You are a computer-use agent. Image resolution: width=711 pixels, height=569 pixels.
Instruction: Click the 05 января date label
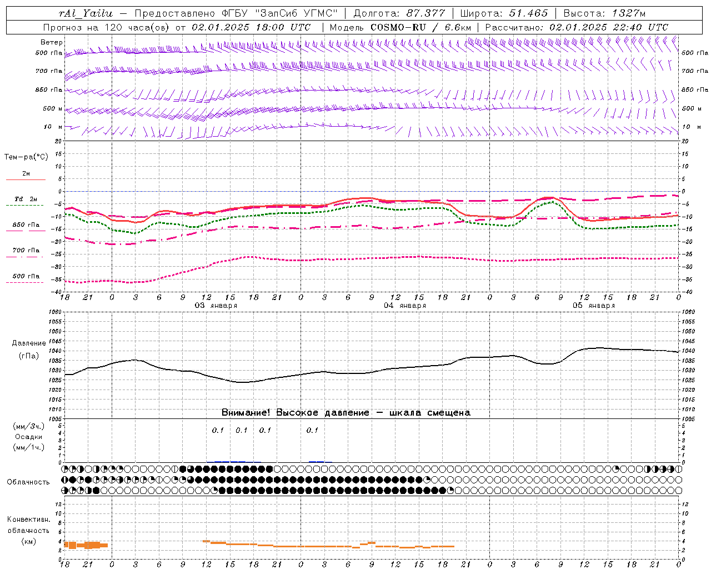594,306
